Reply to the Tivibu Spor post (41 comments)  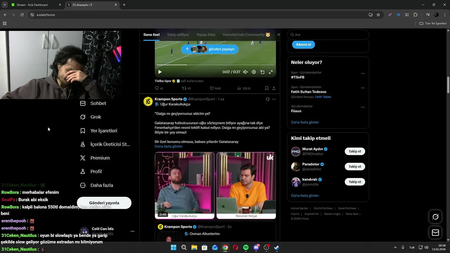pos(159,88)
